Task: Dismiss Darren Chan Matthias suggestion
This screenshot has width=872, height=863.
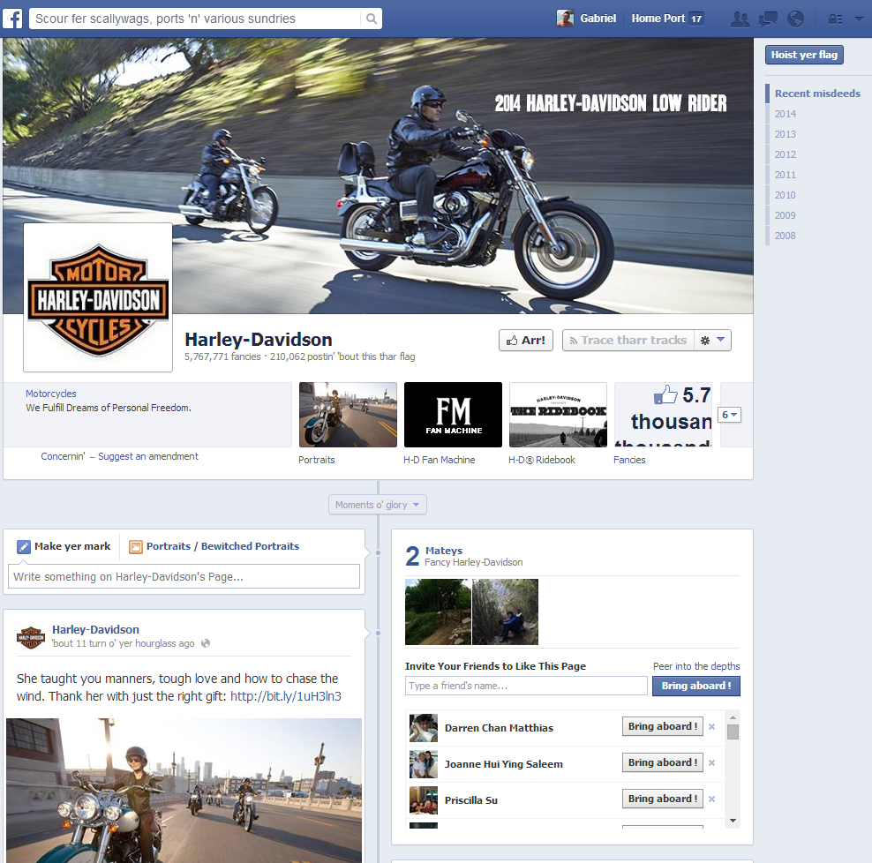Action: click(x=712, y=727)
